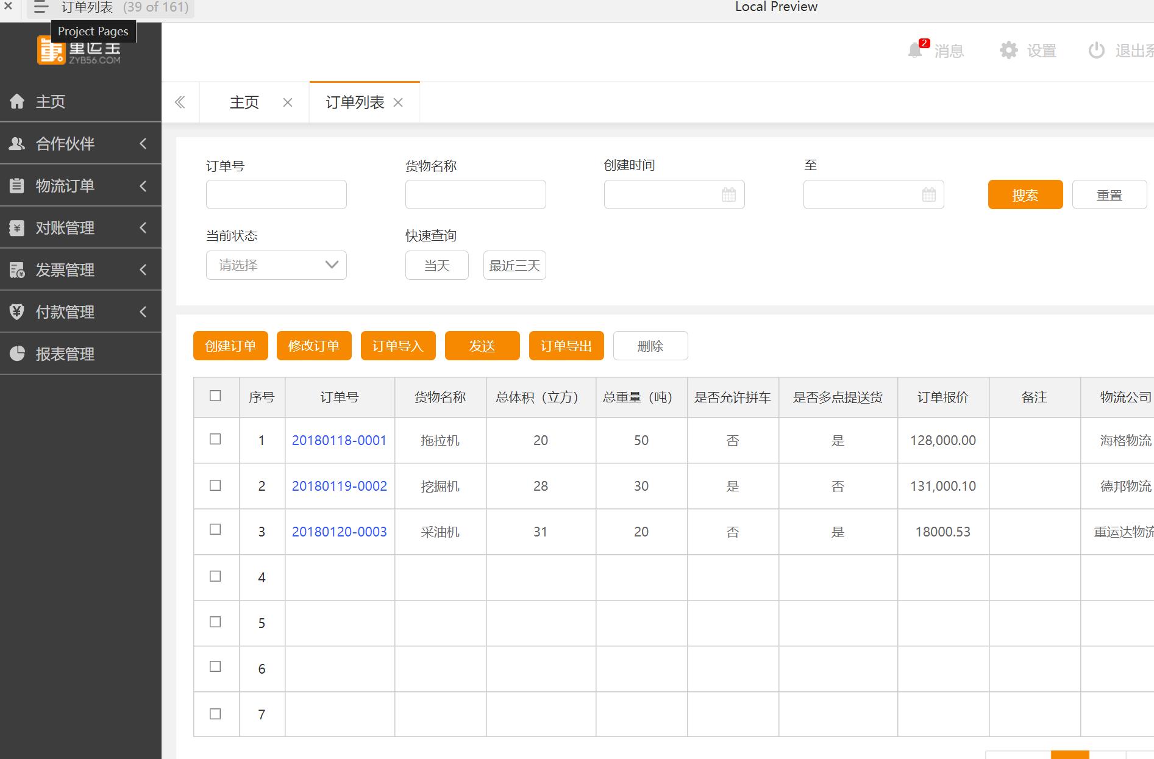Image resolution: width=1154 pixels, height=759 pixels.
Task: Click the orange 发送 button
Action: [x=482, y=346]
